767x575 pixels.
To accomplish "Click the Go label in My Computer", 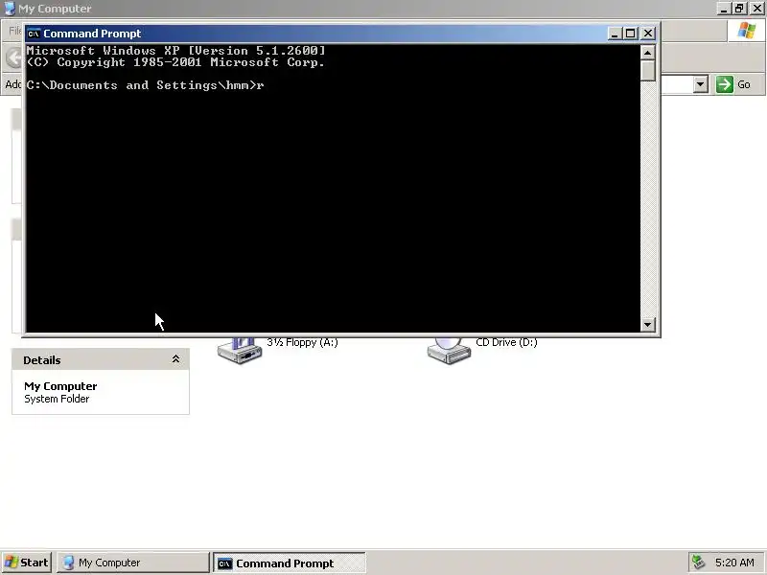I will click(744, 84).
